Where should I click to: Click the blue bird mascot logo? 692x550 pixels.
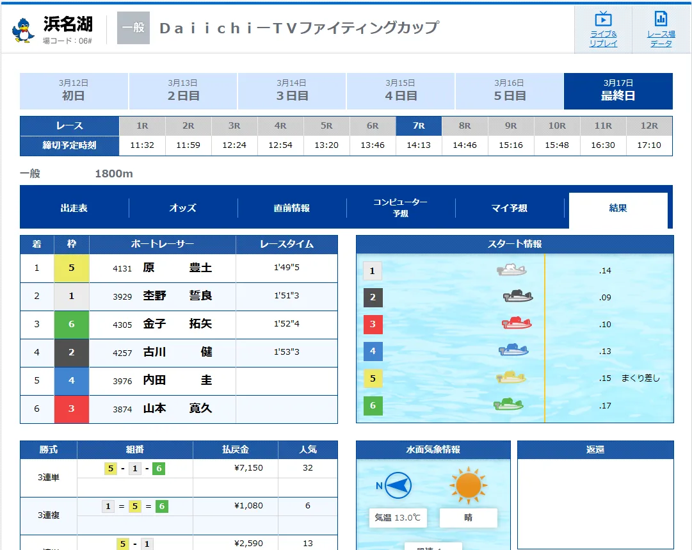point(24,29)
